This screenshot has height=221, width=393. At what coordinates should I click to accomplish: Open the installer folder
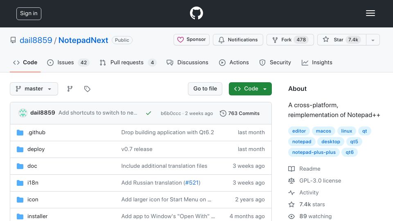(37, 216)
